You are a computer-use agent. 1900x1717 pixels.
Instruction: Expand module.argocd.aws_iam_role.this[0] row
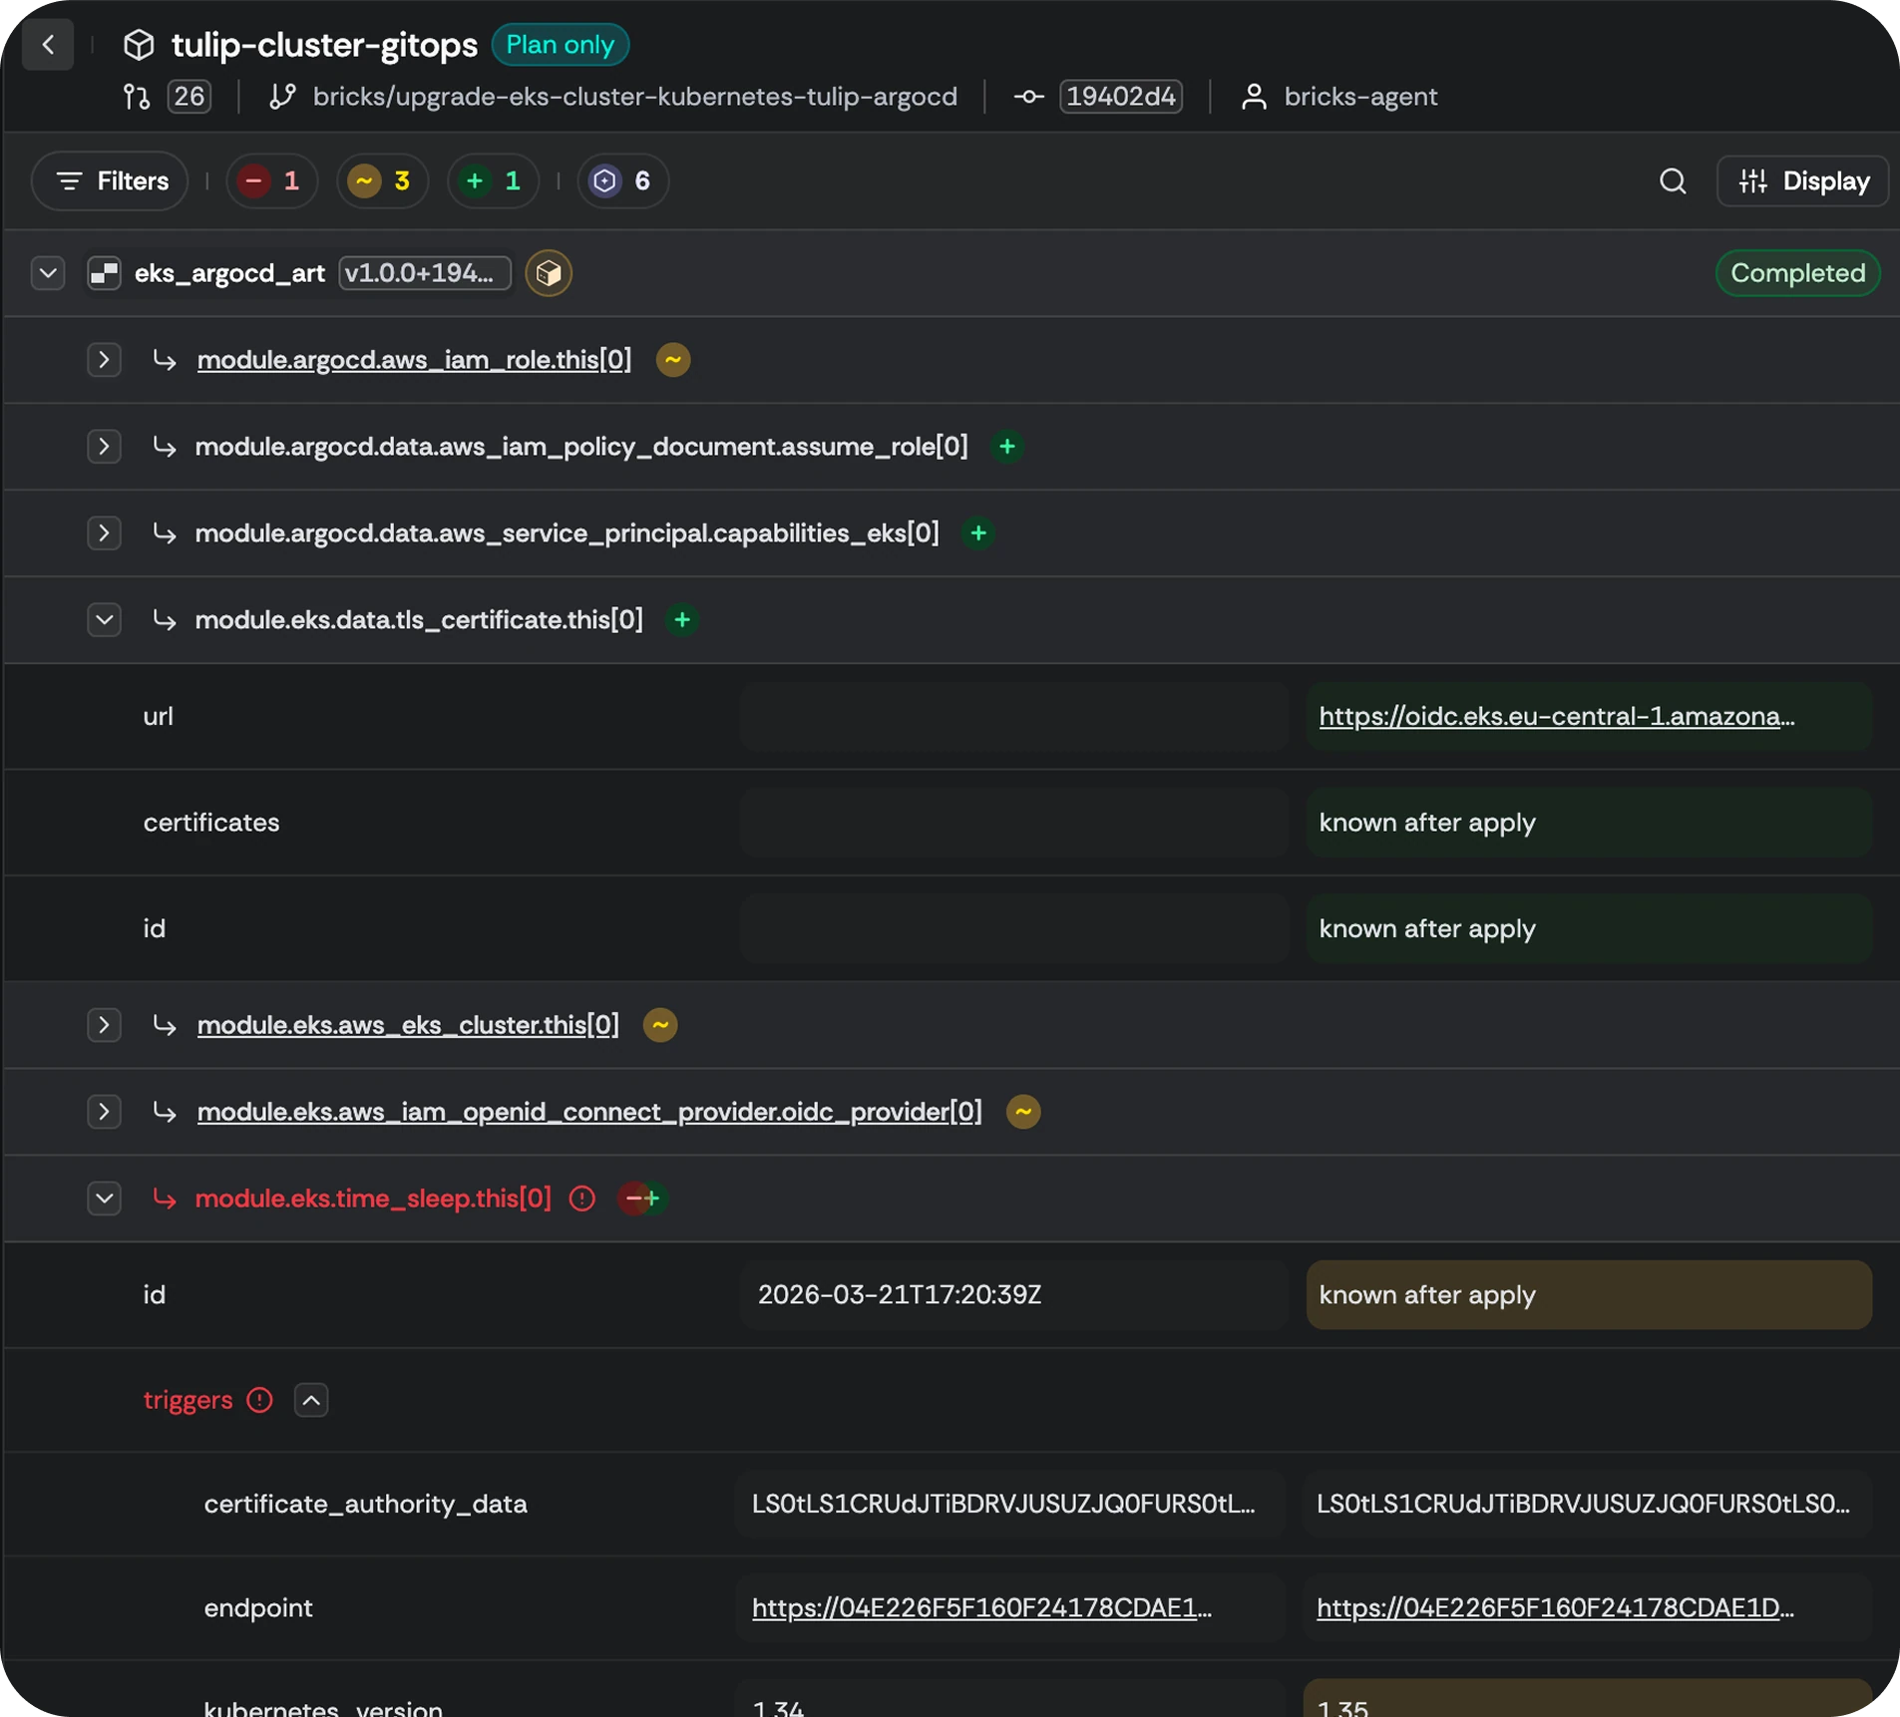tap(104, 360)
